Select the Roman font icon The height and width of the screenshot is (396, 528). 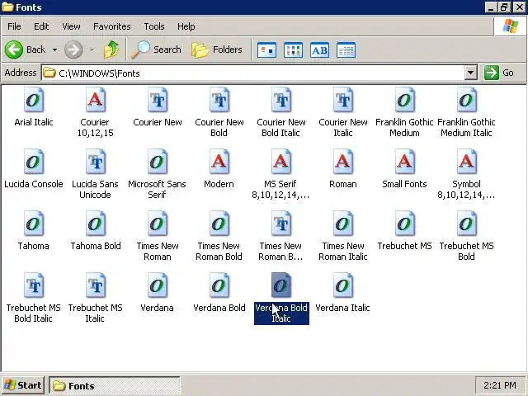[x=343, y=162]
